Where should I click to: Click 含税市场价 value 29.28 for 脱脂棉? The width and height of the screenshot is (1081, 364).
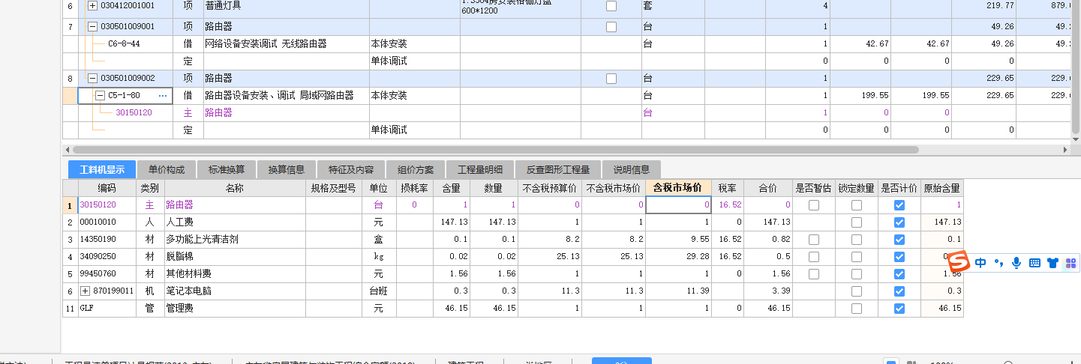pyautogui.click(x=678, y=257)
